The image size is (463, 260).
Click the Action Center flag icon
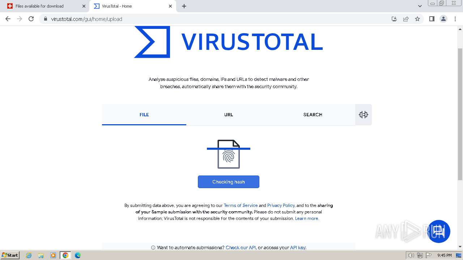[x=429, y=255]
